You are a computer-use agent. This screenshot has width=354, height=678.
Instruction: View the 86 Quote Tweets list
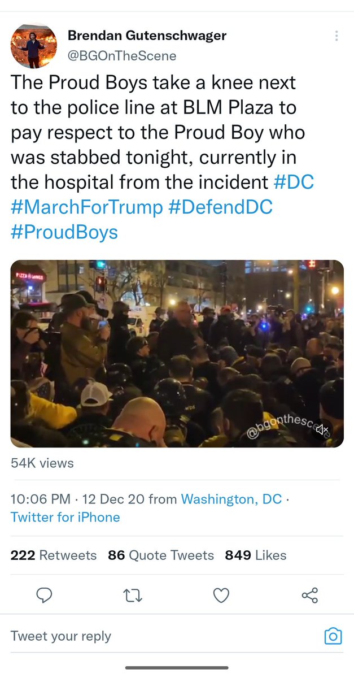tap(161, 555)
